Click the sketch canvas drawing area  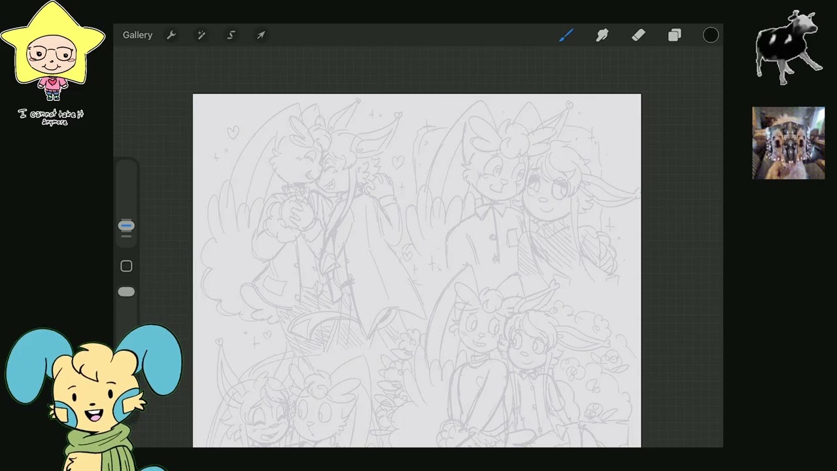[417, 271]
